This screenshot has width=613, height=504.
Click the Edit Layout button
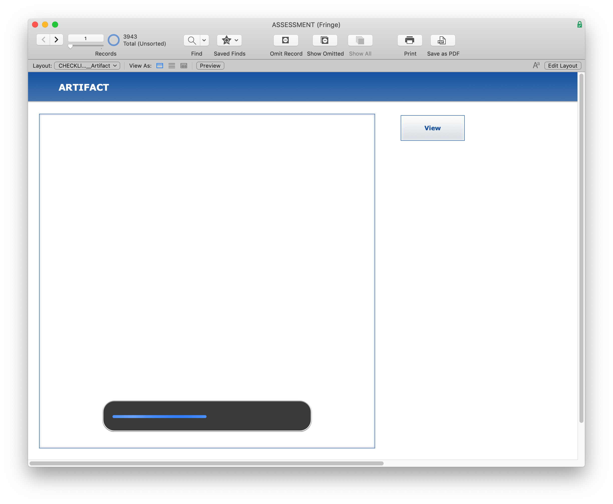(562, 66)
